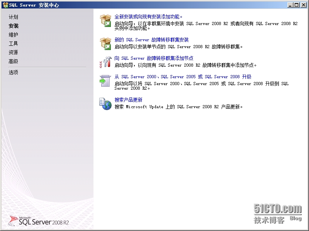Click description 启动向导，以向现有 SQL Server 2008 R2 故障转移群集中添加节点

point(185,65)
